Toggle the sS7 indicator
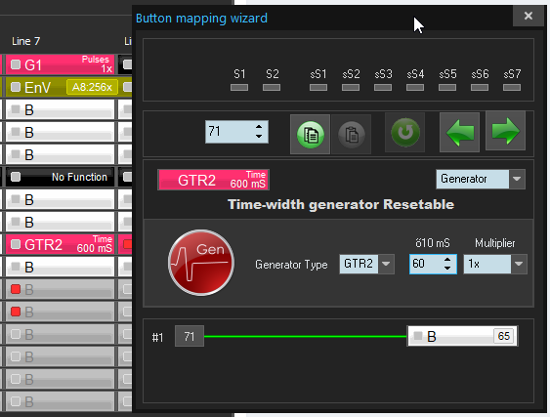The width and height of the screenshot is (550, 417). (x=512, y=87)
